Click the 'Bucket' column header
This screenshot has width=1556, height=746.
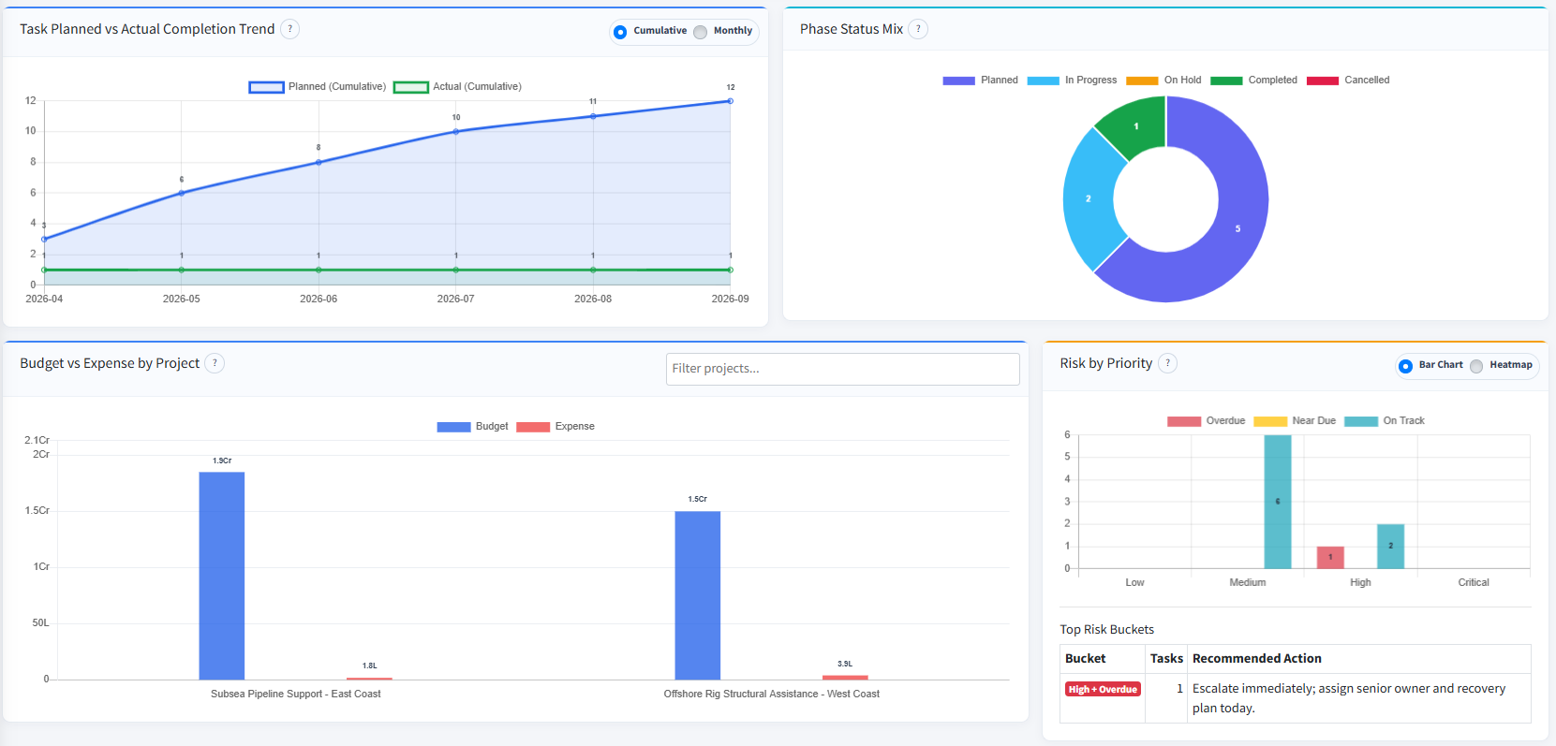(x=1086, y=659)
